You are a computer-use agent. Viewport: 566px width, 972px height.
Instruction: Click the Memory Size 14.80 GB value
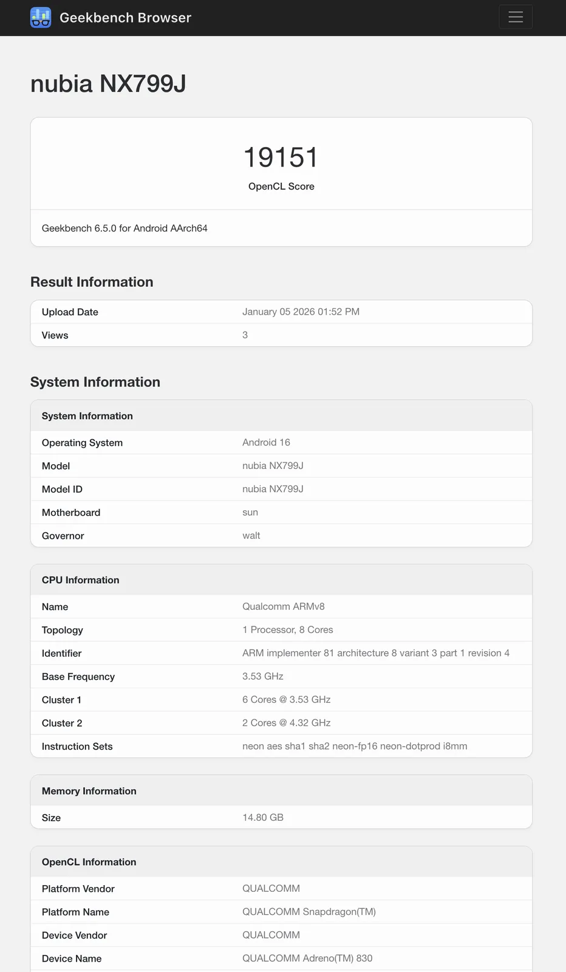pos(263,818)
